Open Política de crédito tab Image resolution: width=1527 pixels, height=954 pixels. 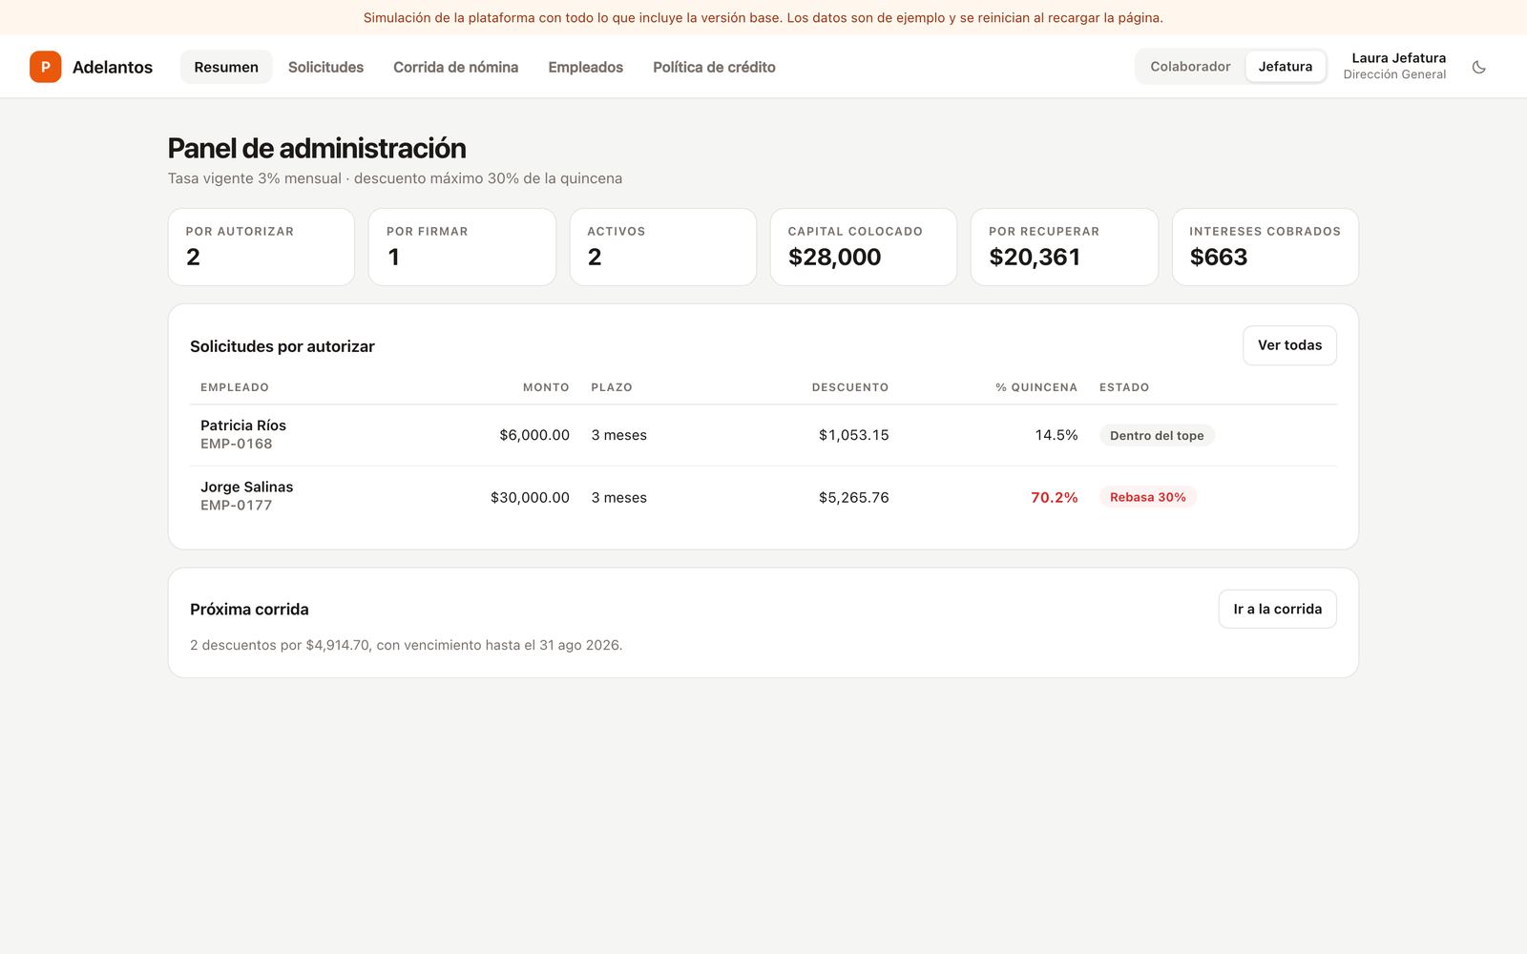coord(714,67)
